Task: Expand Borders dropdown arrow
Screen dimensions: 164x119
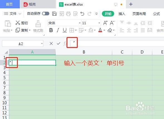Action: pyautogui.click(x=76, y=30)
